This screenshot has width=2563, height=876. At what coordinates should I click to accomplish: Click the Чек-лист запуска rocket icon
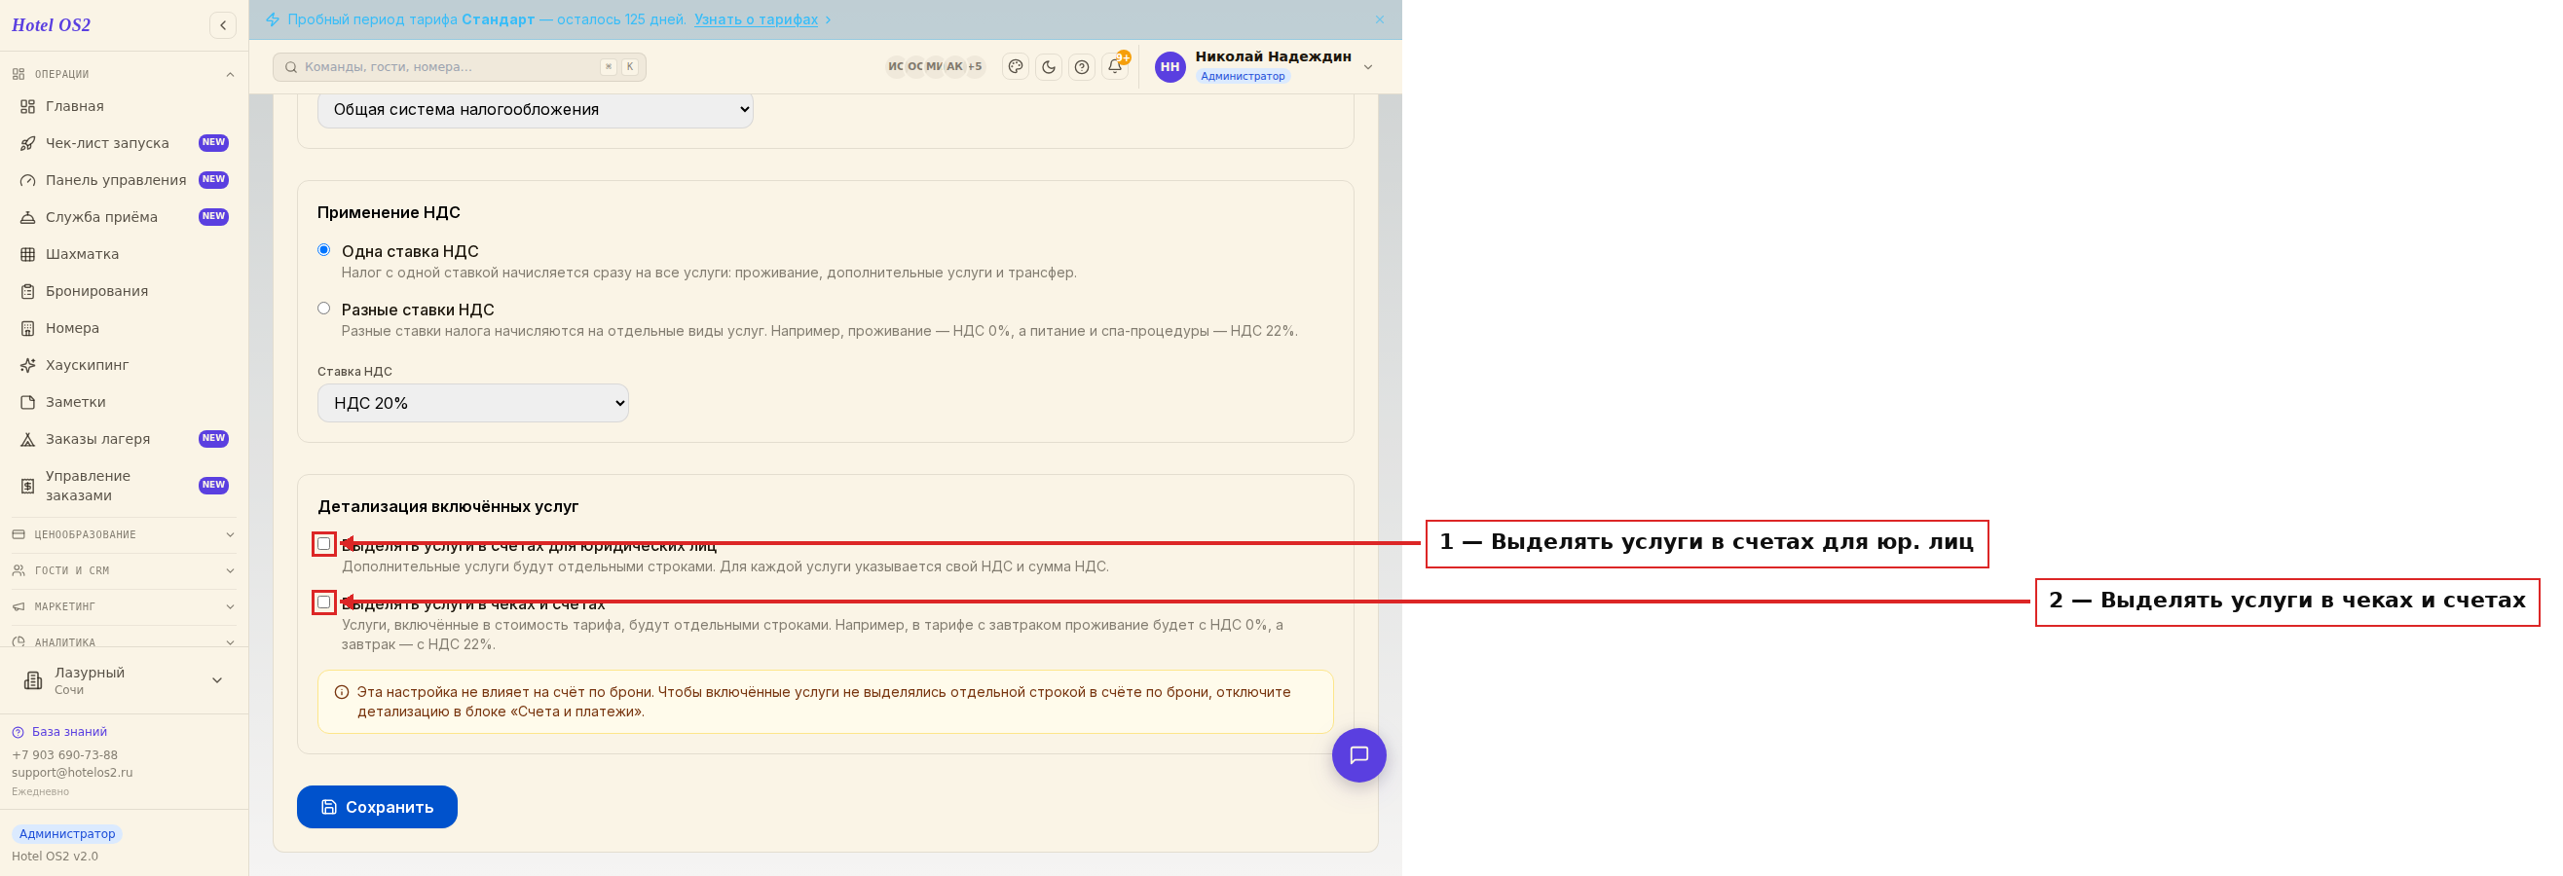[28, 143]
